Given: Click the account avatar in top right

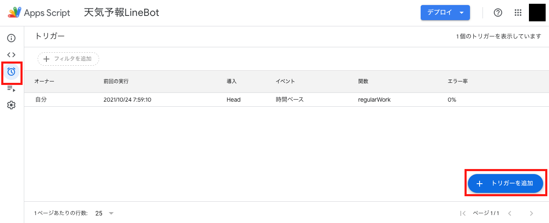Looking at the screenshot, I should pyautogui.click(x=537, y=13).
